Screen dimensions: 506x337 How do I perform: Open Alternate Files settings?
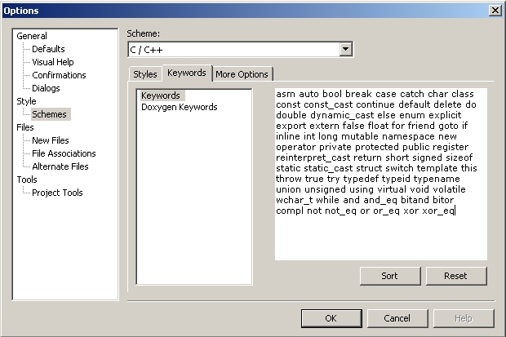click(60, 166)
